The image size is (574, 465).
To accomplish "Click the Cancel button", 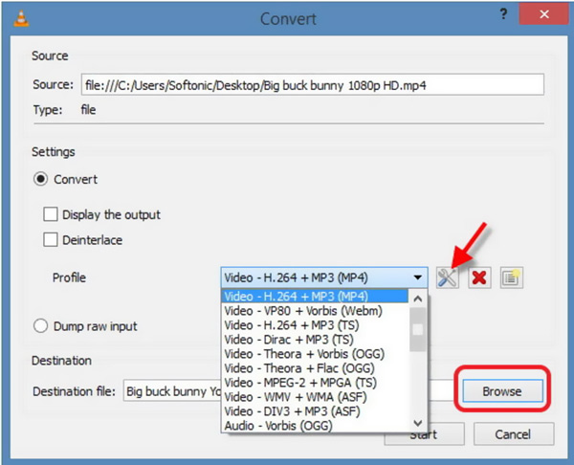I will point(513,434).
